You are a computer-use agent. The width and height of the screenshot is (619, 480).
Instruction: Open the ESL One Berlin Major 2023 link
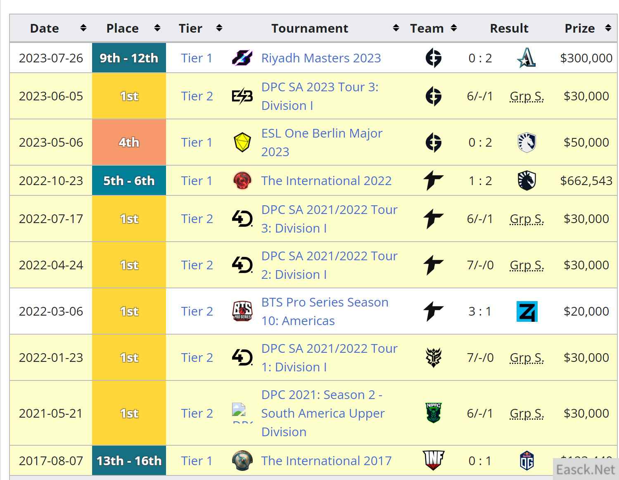(322, 143)
